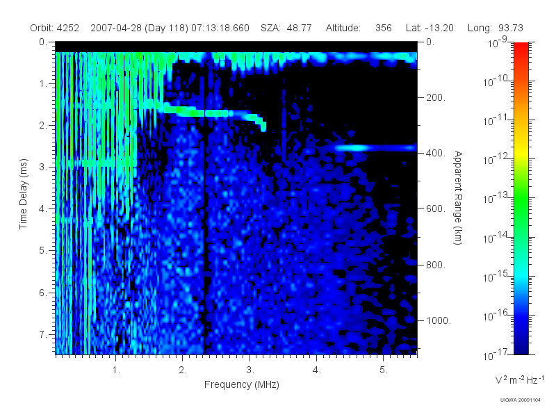Select the date '2007-04-28 (Day 118)' text
Screen dimensions: 556x417
coord(140,28)
